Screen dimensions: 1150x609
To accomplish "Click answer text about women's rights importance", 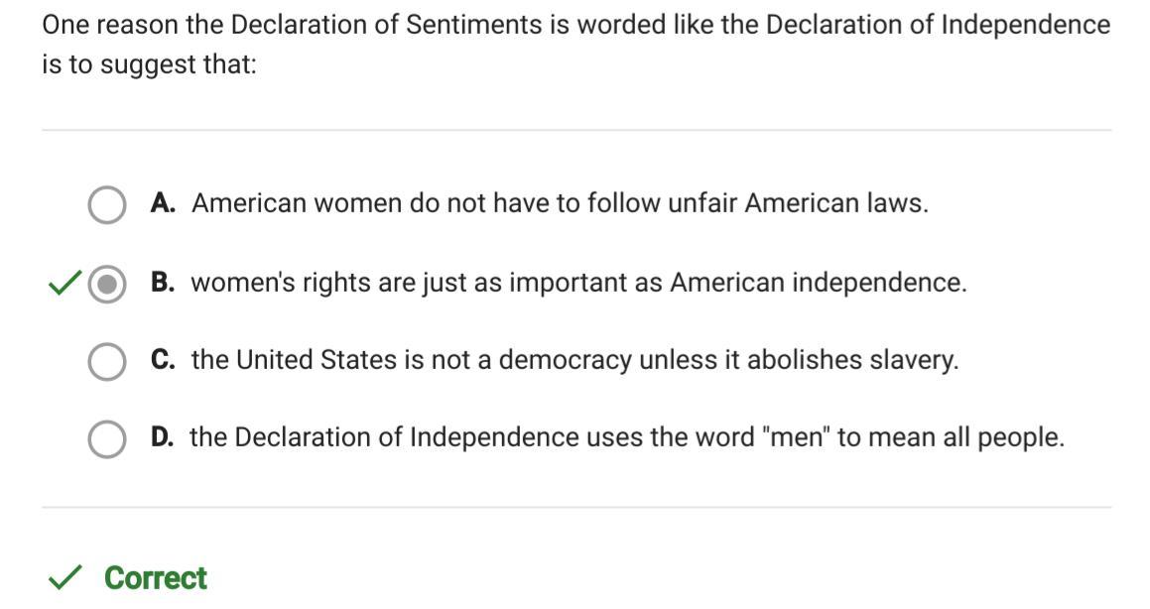I will [x=578, y=283].
